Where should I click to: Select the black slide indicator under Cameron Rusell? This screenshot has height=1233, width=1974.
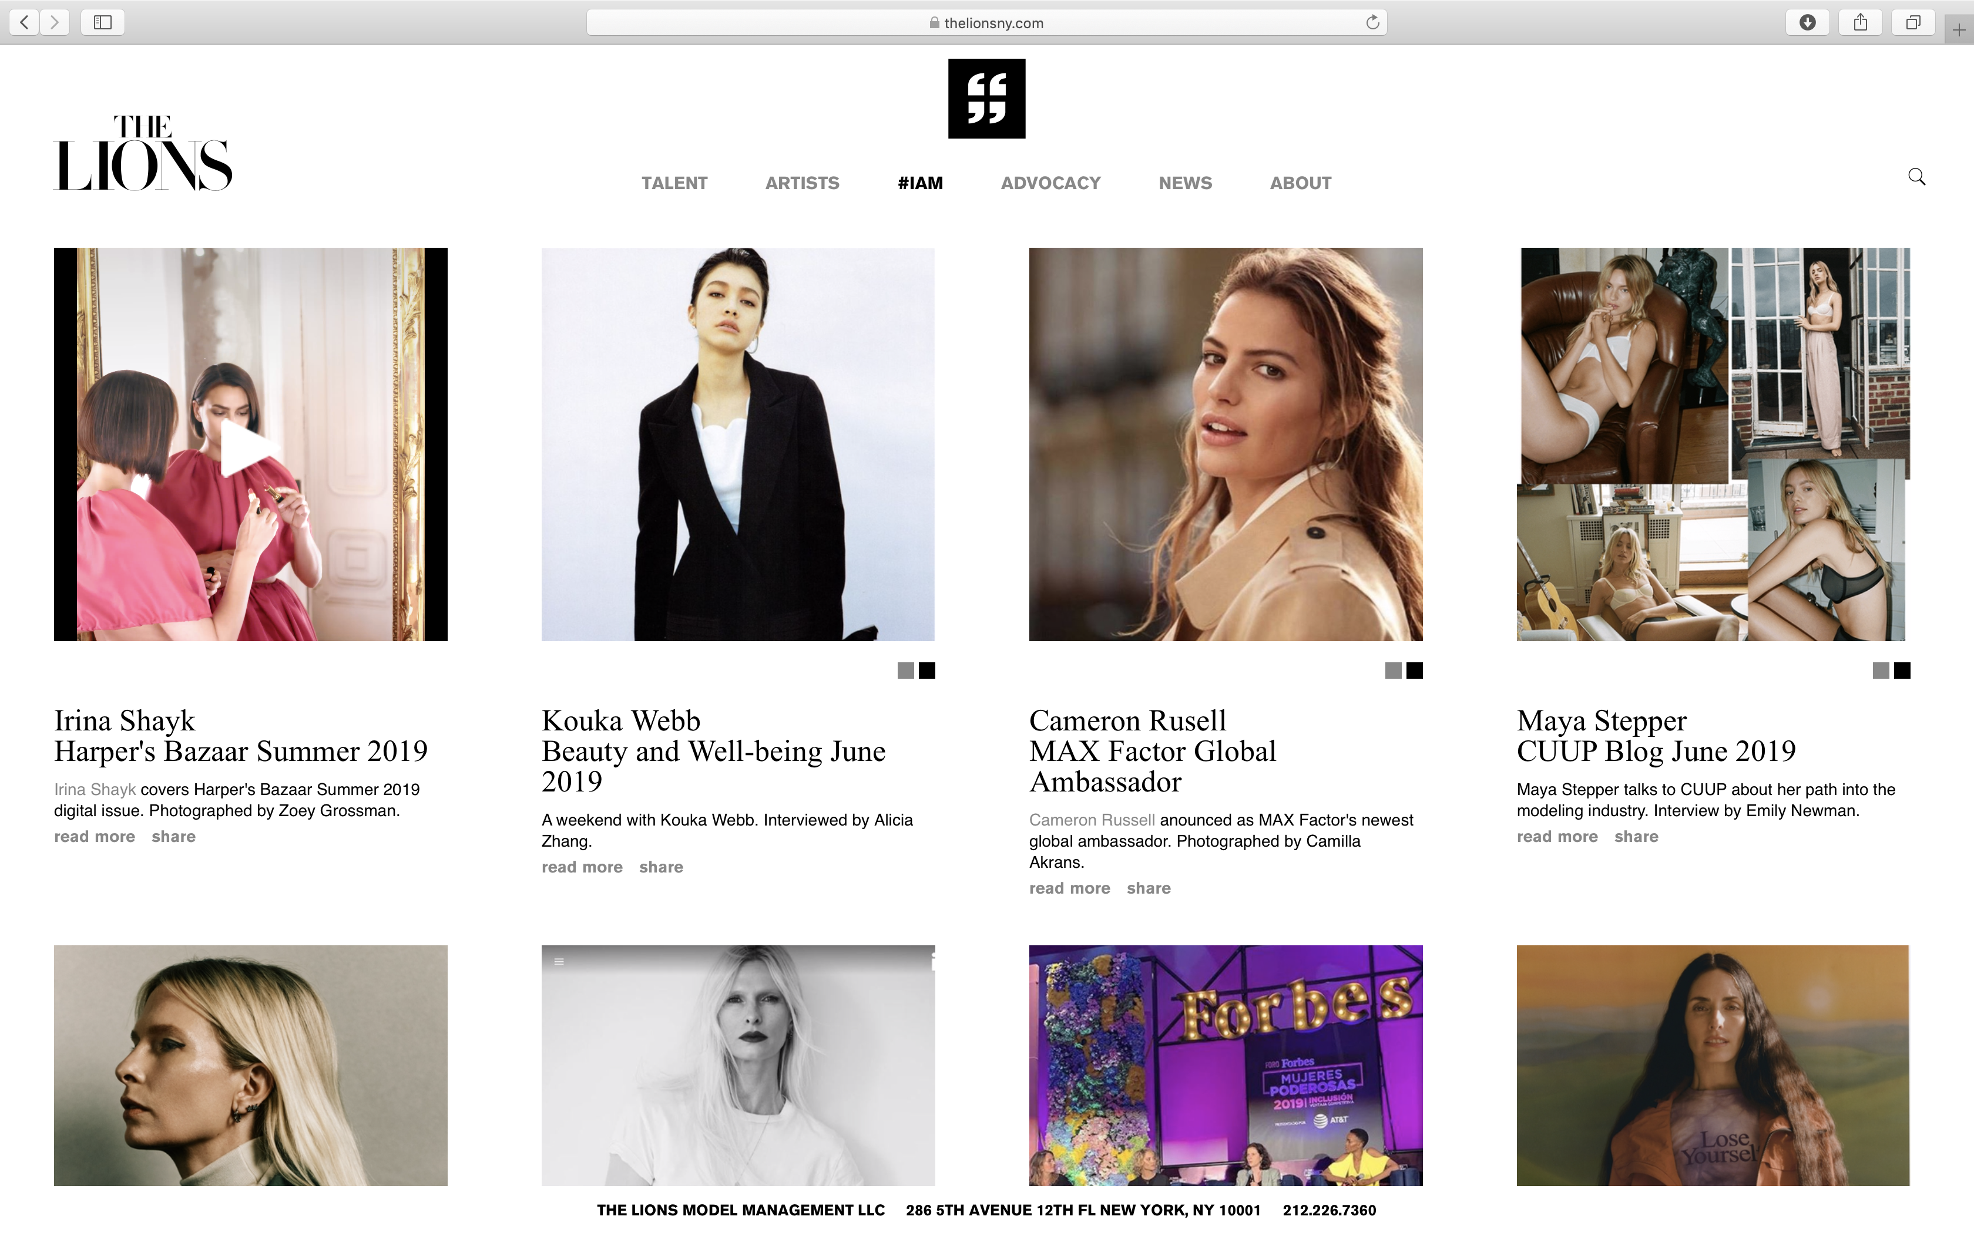click(1415, 671)
